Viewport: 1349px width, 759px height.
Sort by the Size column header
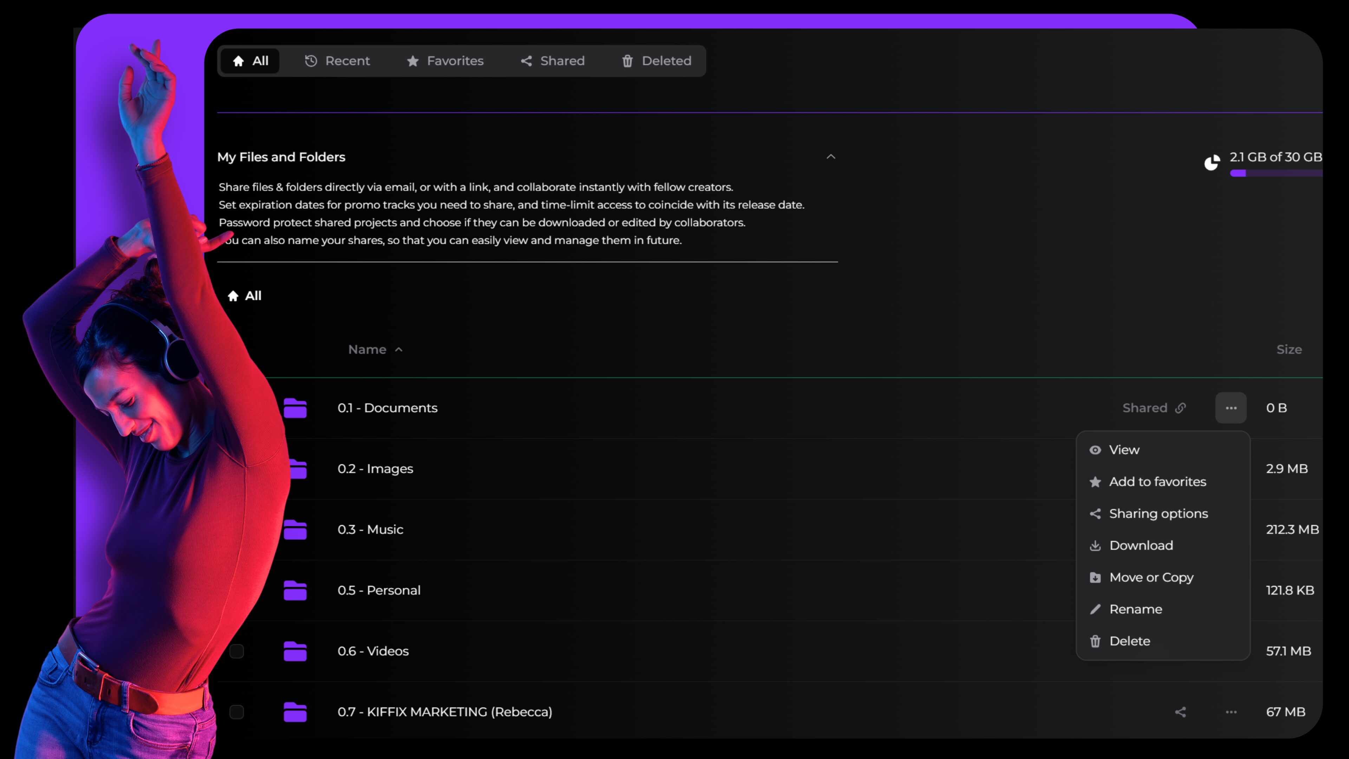click(1289, 349)
